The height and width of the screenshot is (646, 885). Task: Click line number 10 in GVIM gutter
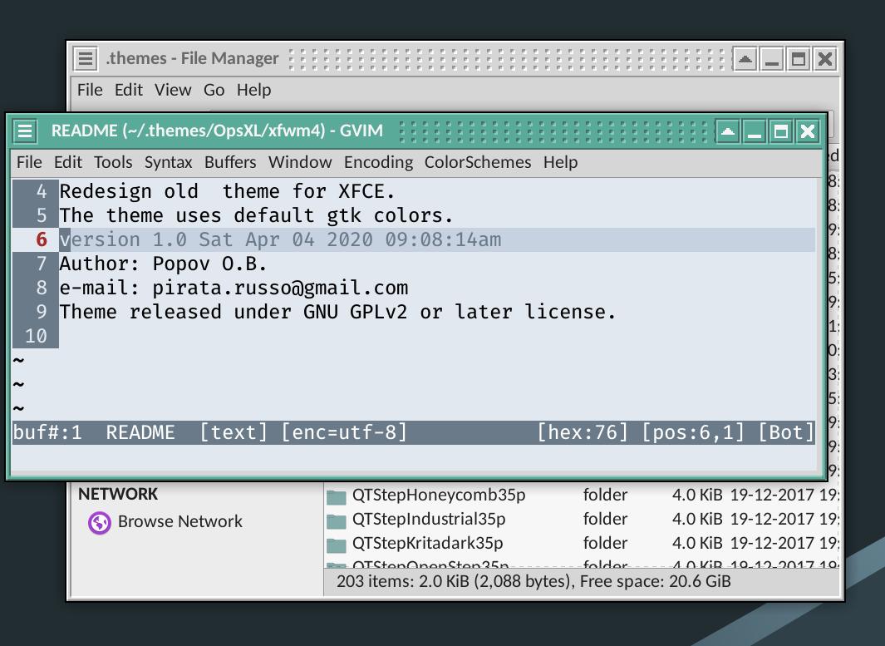36,336
